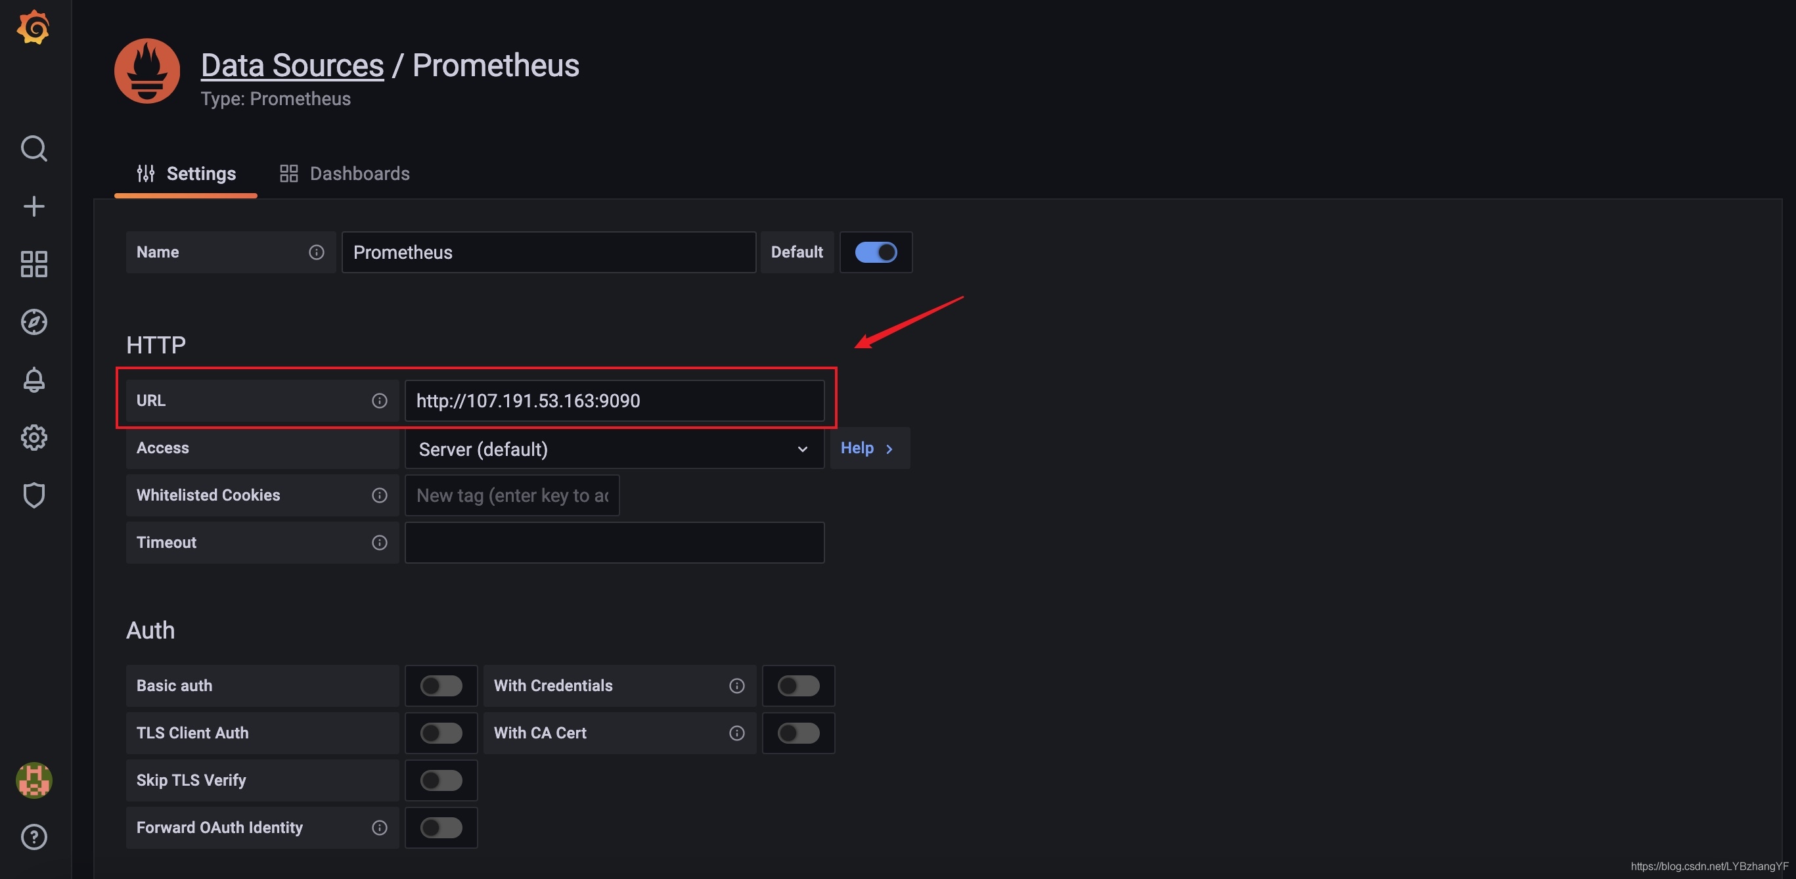The width and height of the screenshot is (1796, 879).
Task: Enable the Forward OAuth Identity switch
Action: tap(441, 828)
